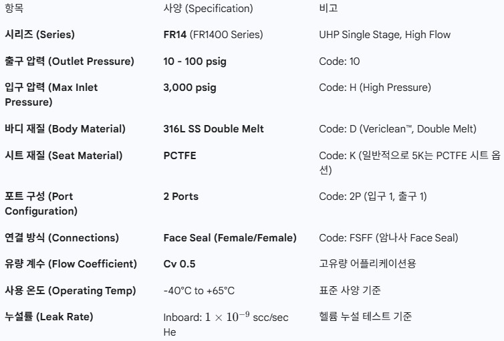The height and width of the screenshot is (341, 504).
Task: Click the '사양 (Specification)' column header
Action: click(208, 9)
